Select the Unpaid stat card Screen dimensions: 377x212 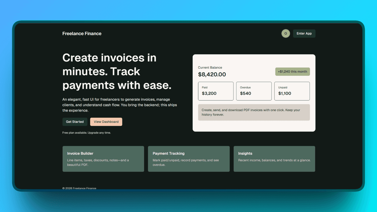click(x=292, y=91)
